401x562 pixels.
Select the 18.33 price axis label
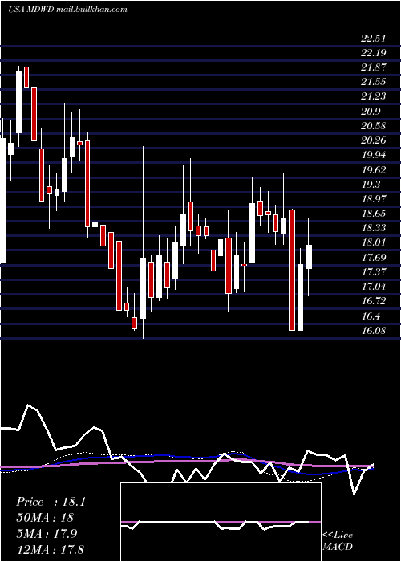[x=374, y=228]
